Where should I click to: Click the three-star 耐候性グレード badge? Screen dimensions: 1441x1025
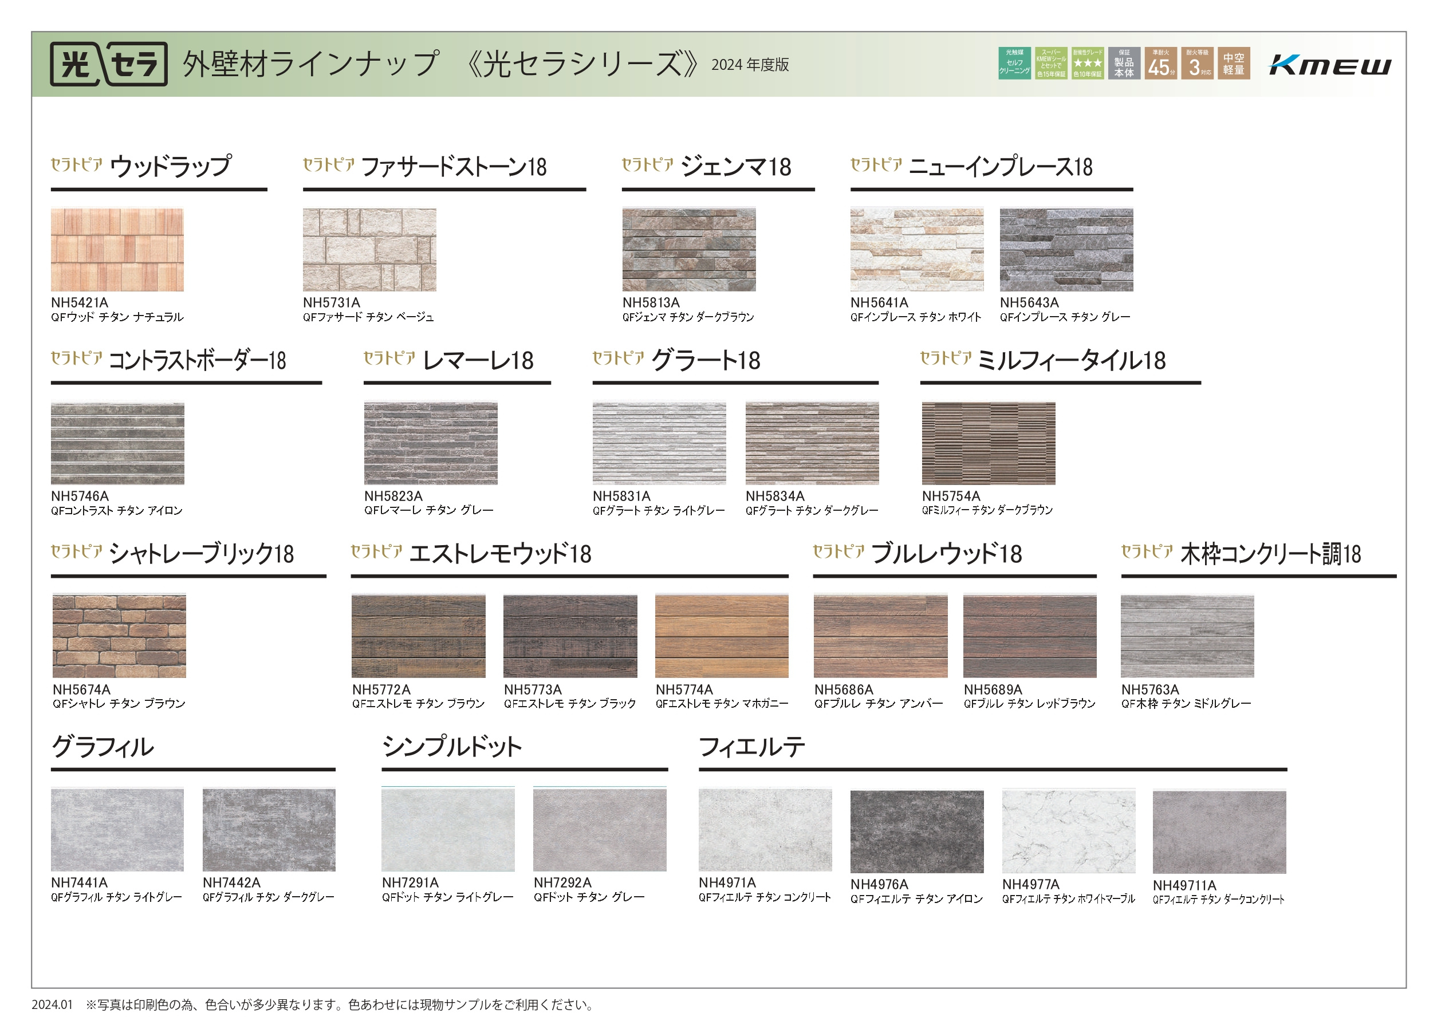pos(1087,63)
